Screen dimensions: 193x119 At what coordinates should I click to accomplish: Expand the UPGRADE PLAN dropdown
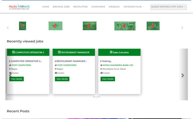click(134, 7)
